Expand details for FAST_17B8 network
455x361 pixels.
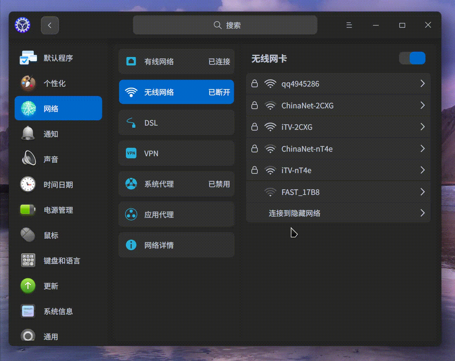pyautogui.click(x=338, y=192)
